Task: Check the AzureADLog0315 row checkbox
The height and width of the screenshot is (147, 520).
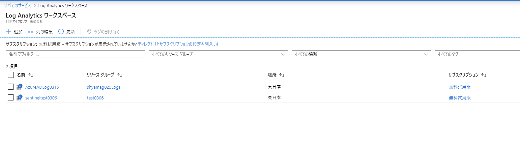Action: click(11, 87)
